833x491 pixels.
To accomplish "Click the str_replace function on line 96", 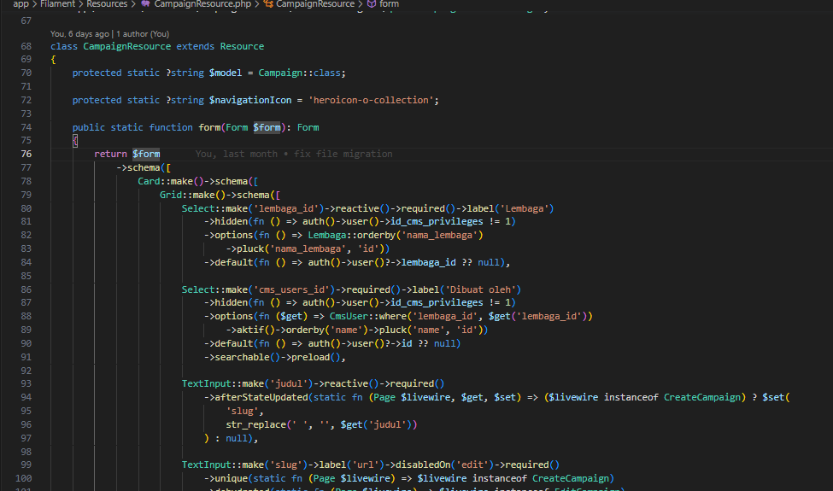I will (x=255, y=425).
